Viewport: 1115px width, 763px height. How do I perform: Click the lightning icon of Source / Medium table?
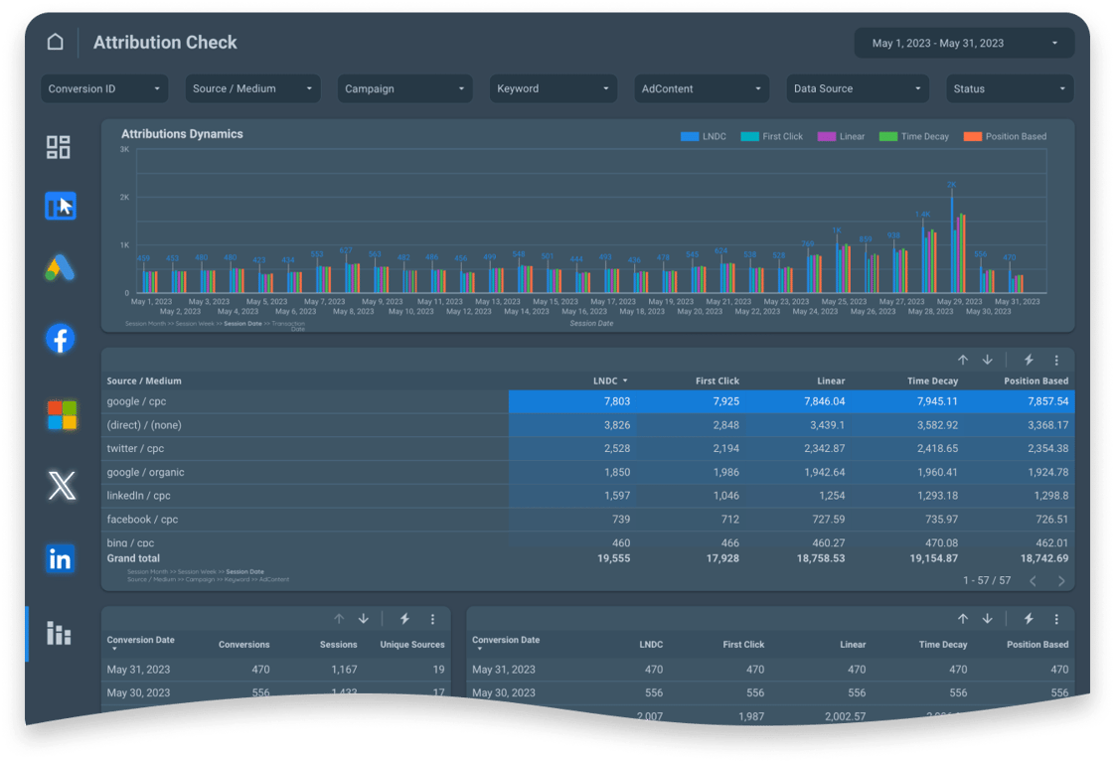click(1029, 360)
